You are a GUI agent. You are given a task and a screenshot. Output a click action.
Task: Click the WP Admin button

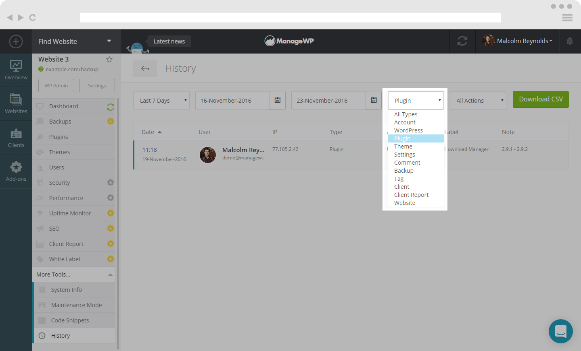(56, 85)
